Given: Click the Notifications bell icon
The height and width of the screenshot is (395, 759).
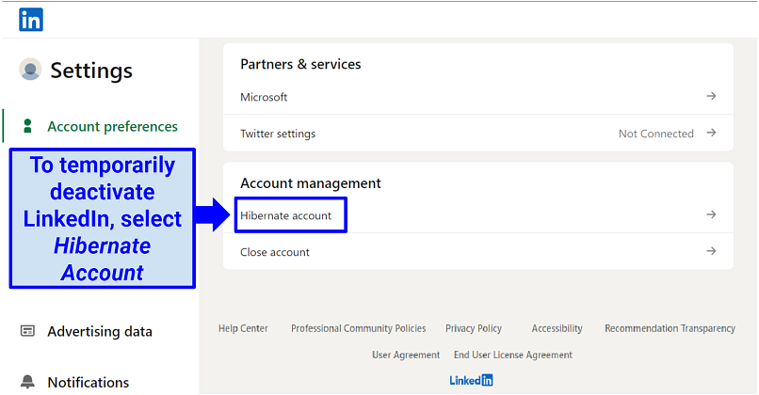Looking at the screenshot, I should (27, 382).
